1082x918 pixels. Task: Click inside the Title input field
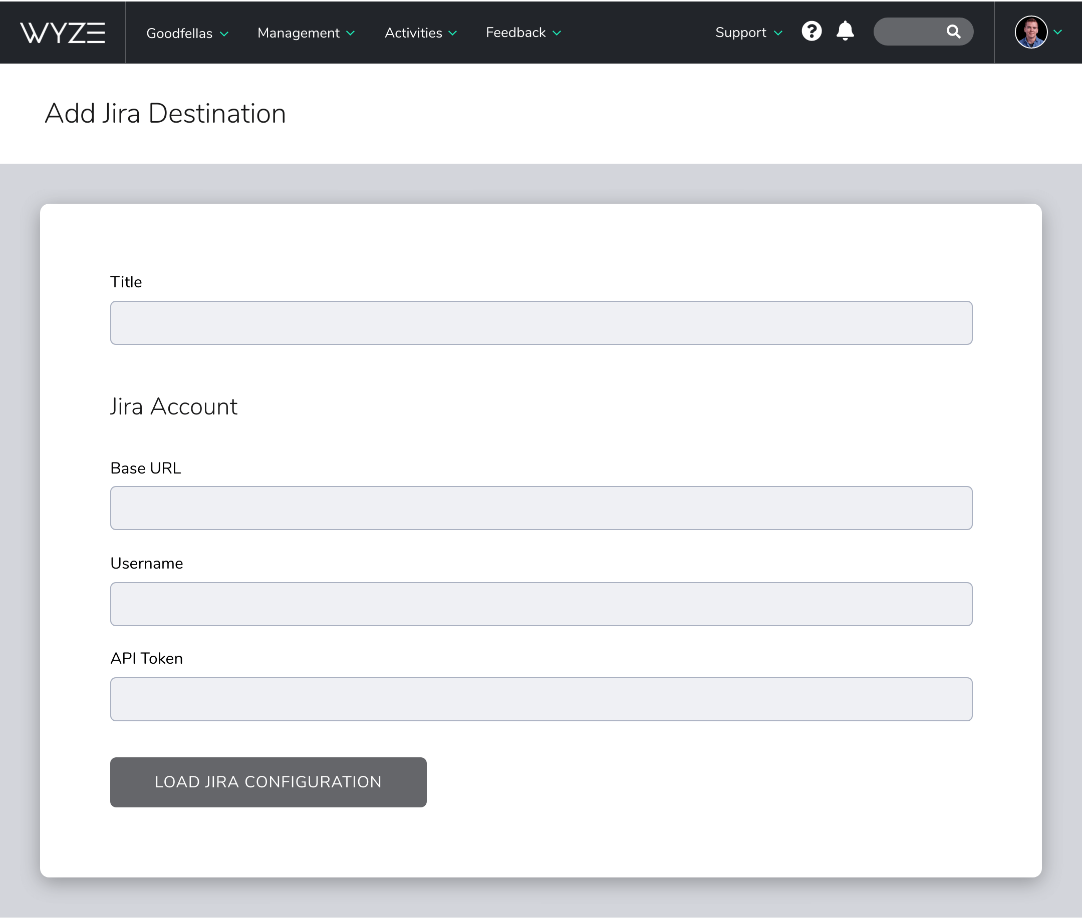click(541, 323)
